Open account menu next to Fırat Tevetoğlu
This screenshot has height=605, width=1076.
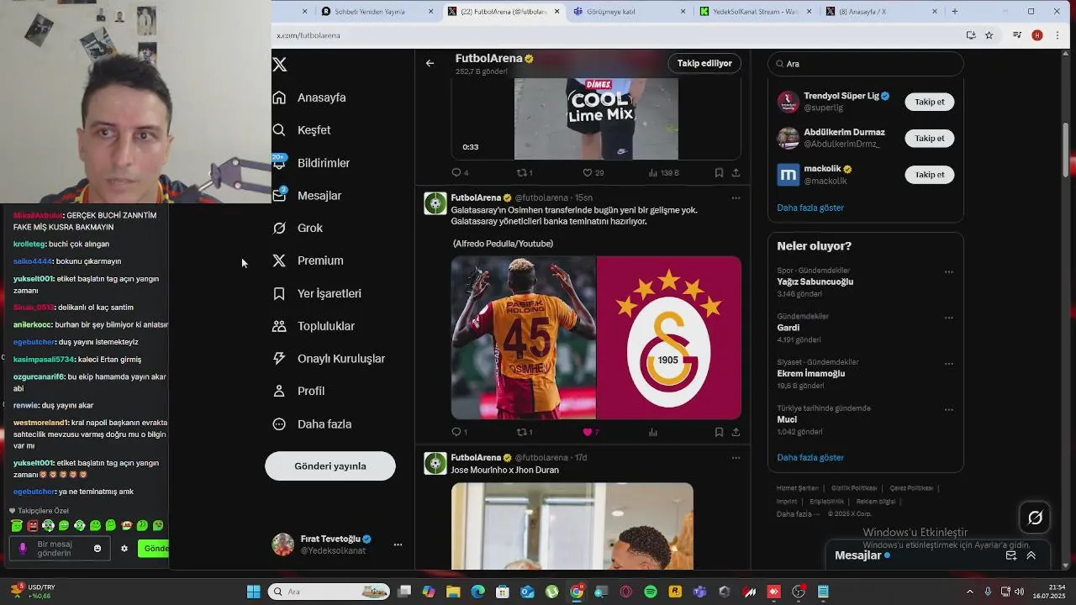[398, 544]
